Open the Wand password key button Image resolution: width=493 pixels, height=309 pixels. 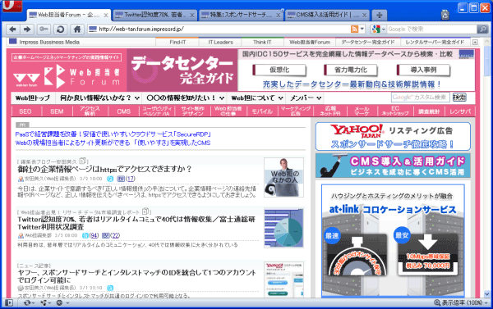(x=44, y=30)
